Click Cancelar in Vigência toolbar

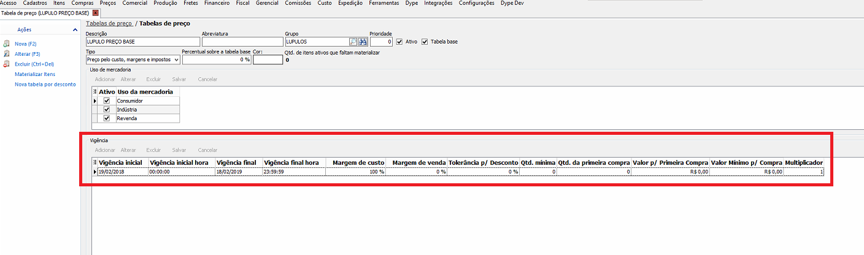[207, 150]
